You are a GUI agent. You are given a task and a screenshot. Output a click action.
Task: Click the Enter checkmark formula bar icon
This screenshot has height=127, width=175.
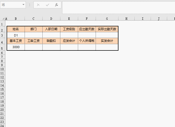point(47,5)
